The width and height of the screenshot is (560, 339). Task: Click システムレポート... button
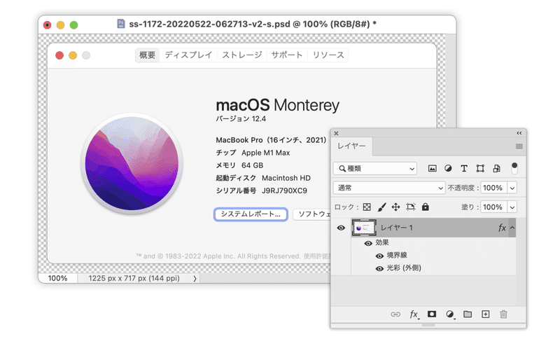pyautogui.click(x=251, y=214)
